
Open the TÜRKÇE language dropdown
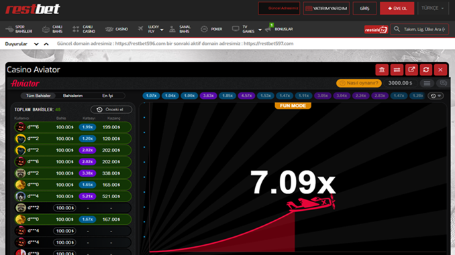point(433,8)
